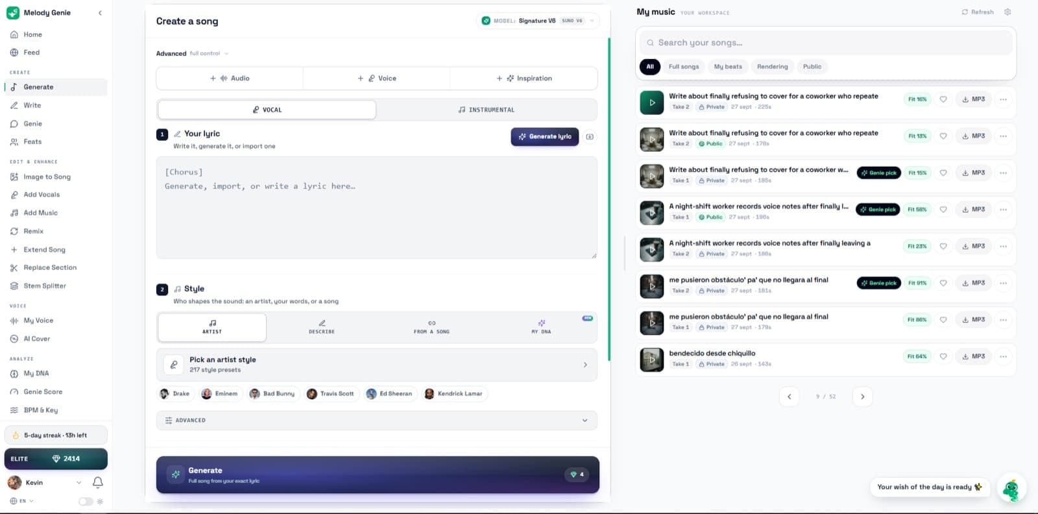Open more options for bendecido desde chiquillo

tap(1004, 356)
